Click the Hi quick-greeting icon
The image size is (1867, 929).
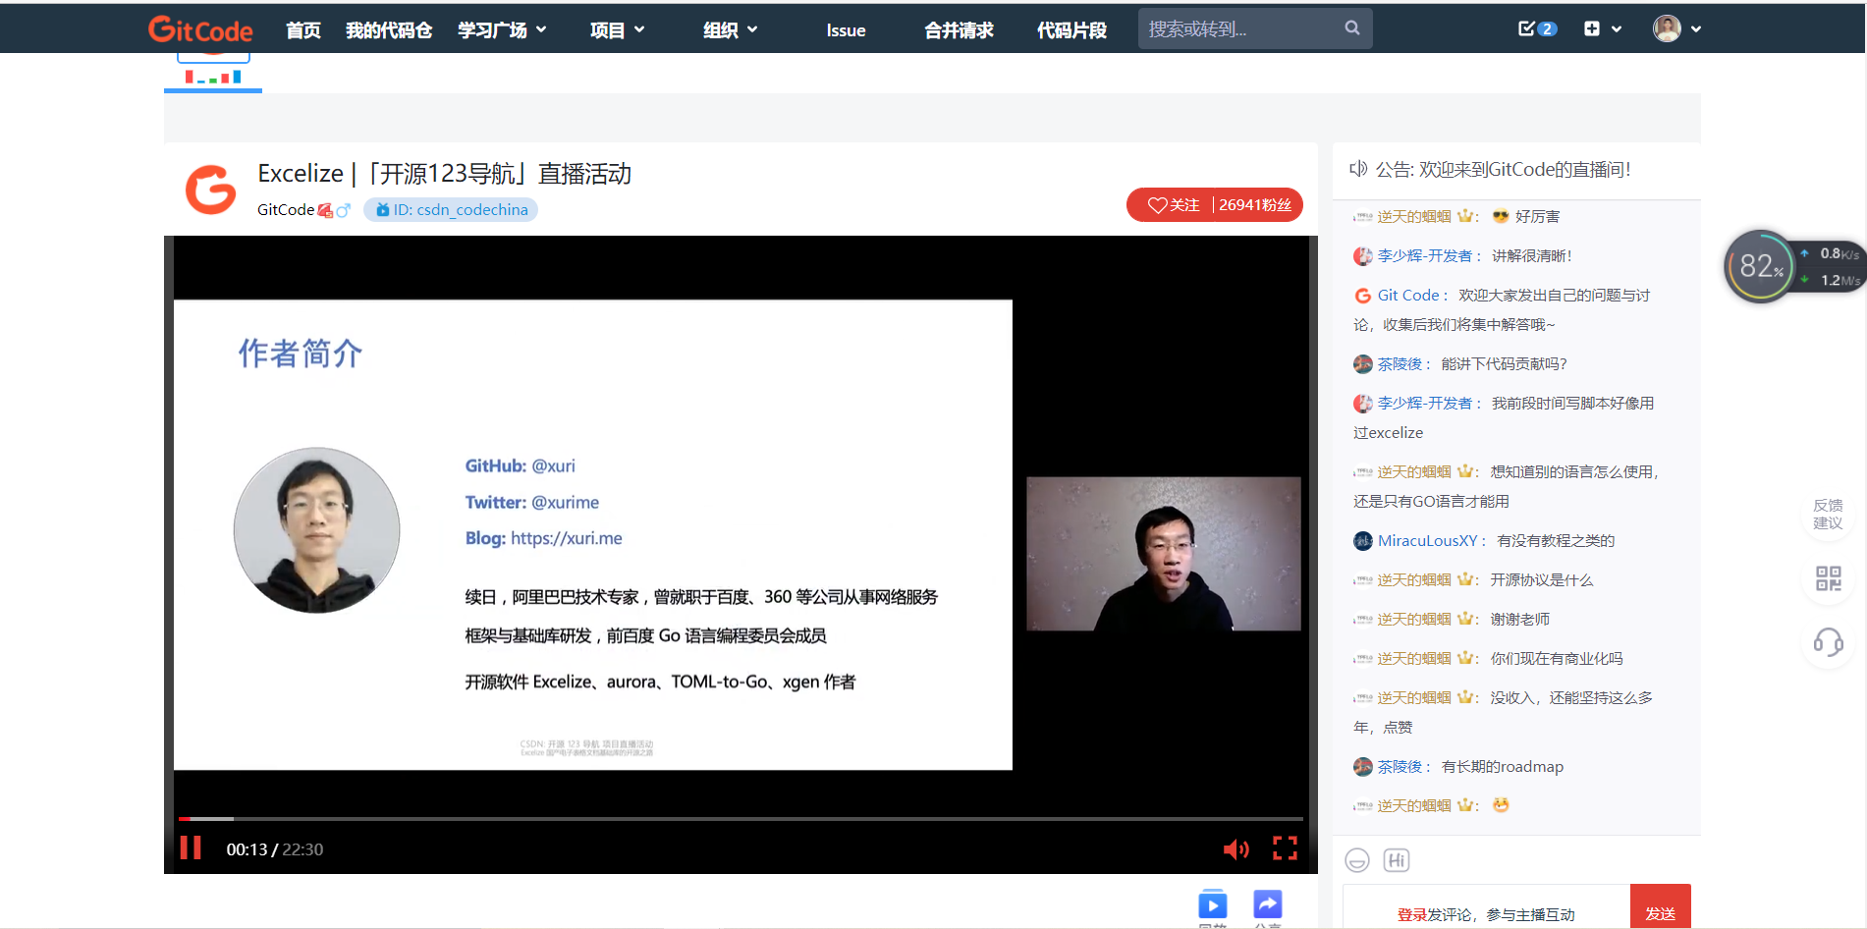tap(1397, 861)
